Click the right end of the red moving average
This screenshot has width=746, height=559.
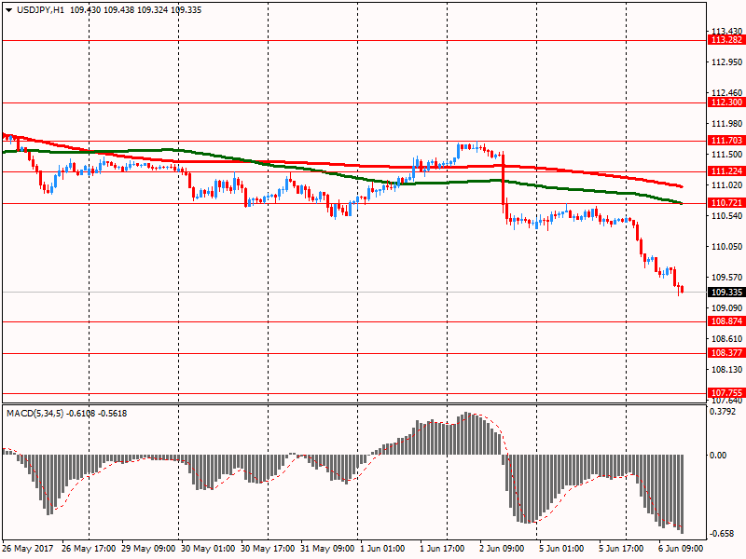(682, 186)
